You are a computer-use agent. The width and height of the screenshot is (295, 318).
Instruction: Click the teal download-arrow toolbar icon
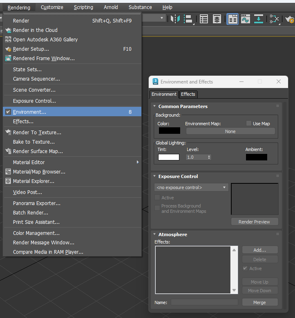258,19
